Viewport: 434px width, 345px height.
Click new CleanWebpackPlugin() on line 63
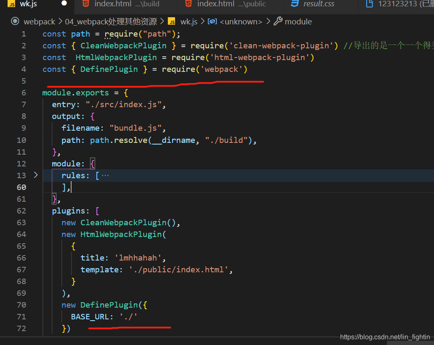[118, 223]
